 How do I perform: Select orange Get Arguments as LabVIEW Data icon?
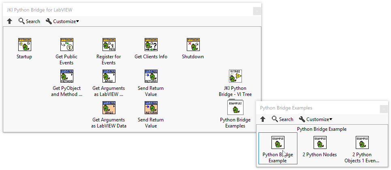click(x=109, y=108)
